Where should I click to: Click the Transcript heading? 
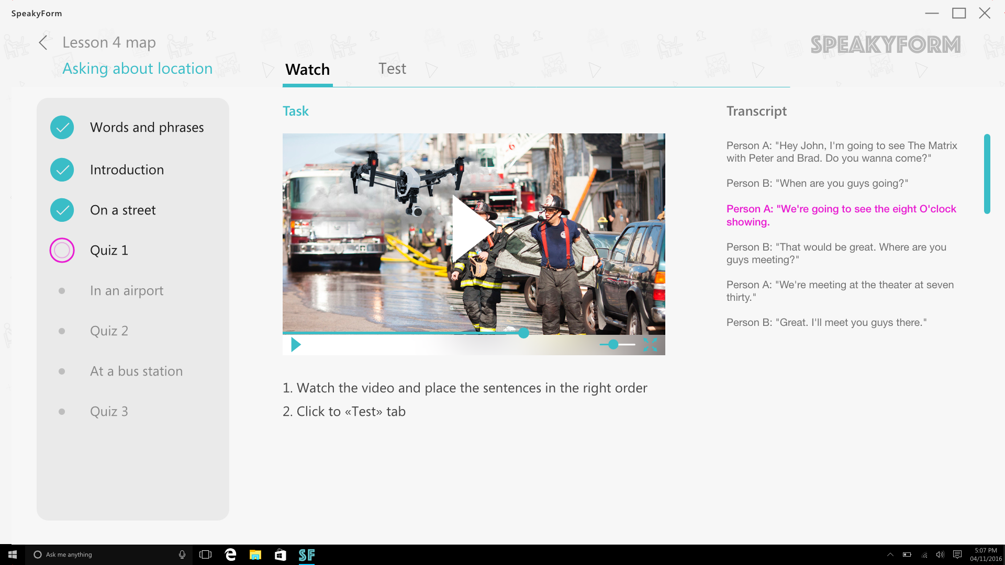click(x=756, y=111)
